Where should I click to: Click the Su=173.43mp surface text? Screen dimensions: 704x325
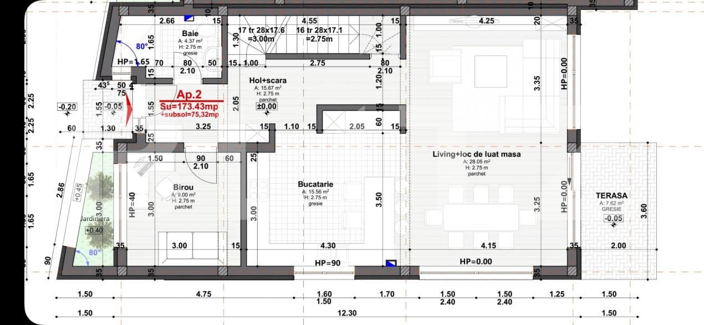pyautogui.click(x=190, y=106)
